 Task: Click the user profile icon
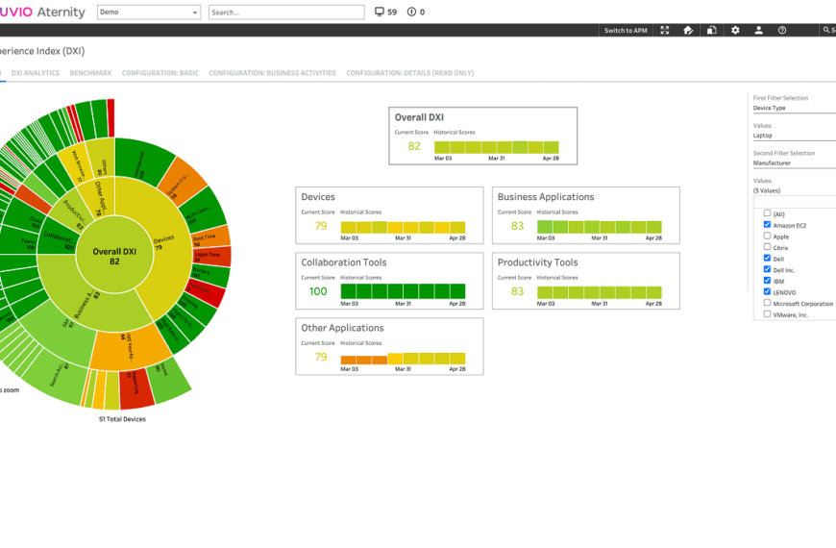pyautogui.click(x=758, y=31)
